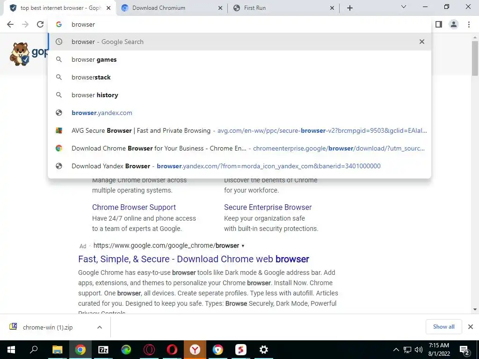Open the shield-logo browser taskbar icon
The width and height of the screenshot is (479, 359).
point(218,350)
